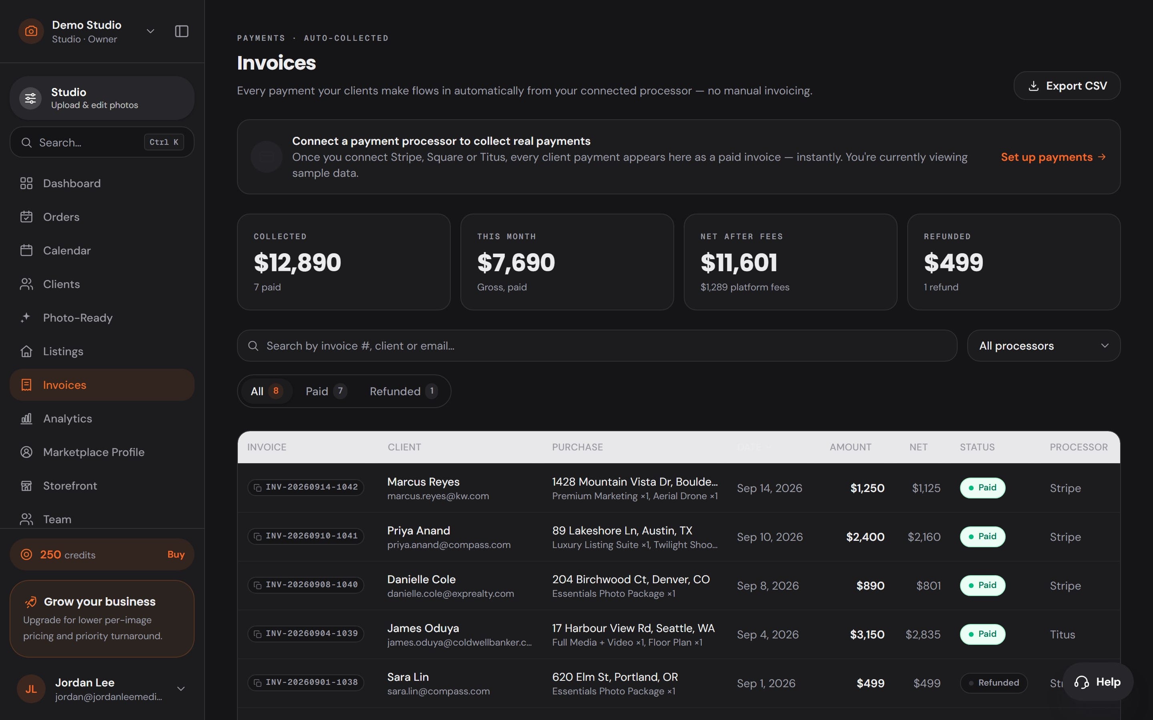The height and width of the screenshot is (720, 1153).
Task: Click the invoice search by client field
Action: point(597,346)
